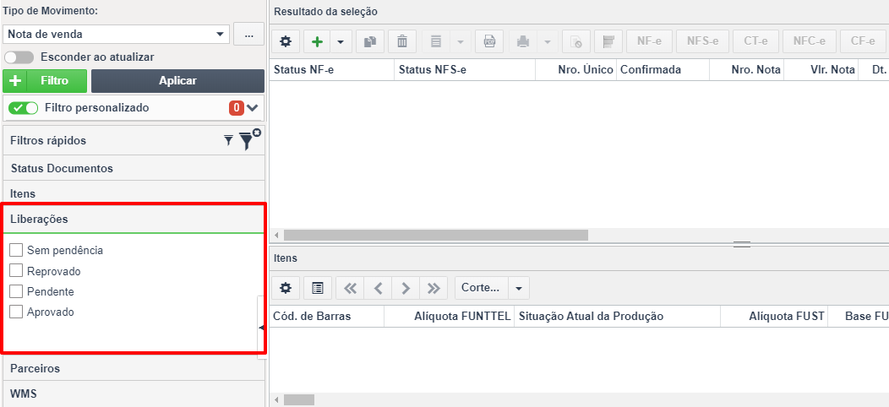Open dropdown arrow beside list view icon
The height and width of the screenshot is (407, 889).
[460, 41]
